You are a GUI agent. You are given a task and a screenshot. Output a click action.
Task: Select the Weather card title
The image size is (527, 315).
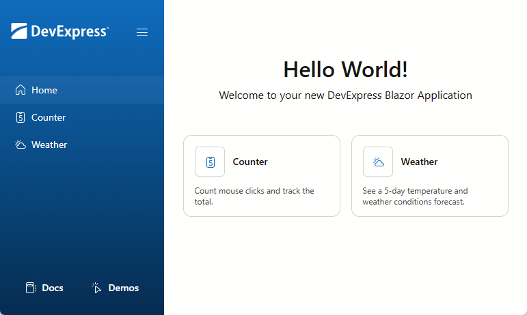419,162
